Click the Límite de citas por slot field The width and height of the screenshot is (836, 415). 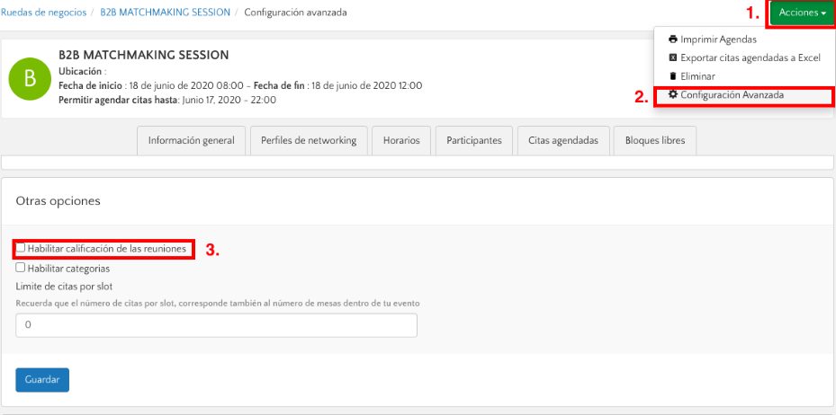pos(216,325)
